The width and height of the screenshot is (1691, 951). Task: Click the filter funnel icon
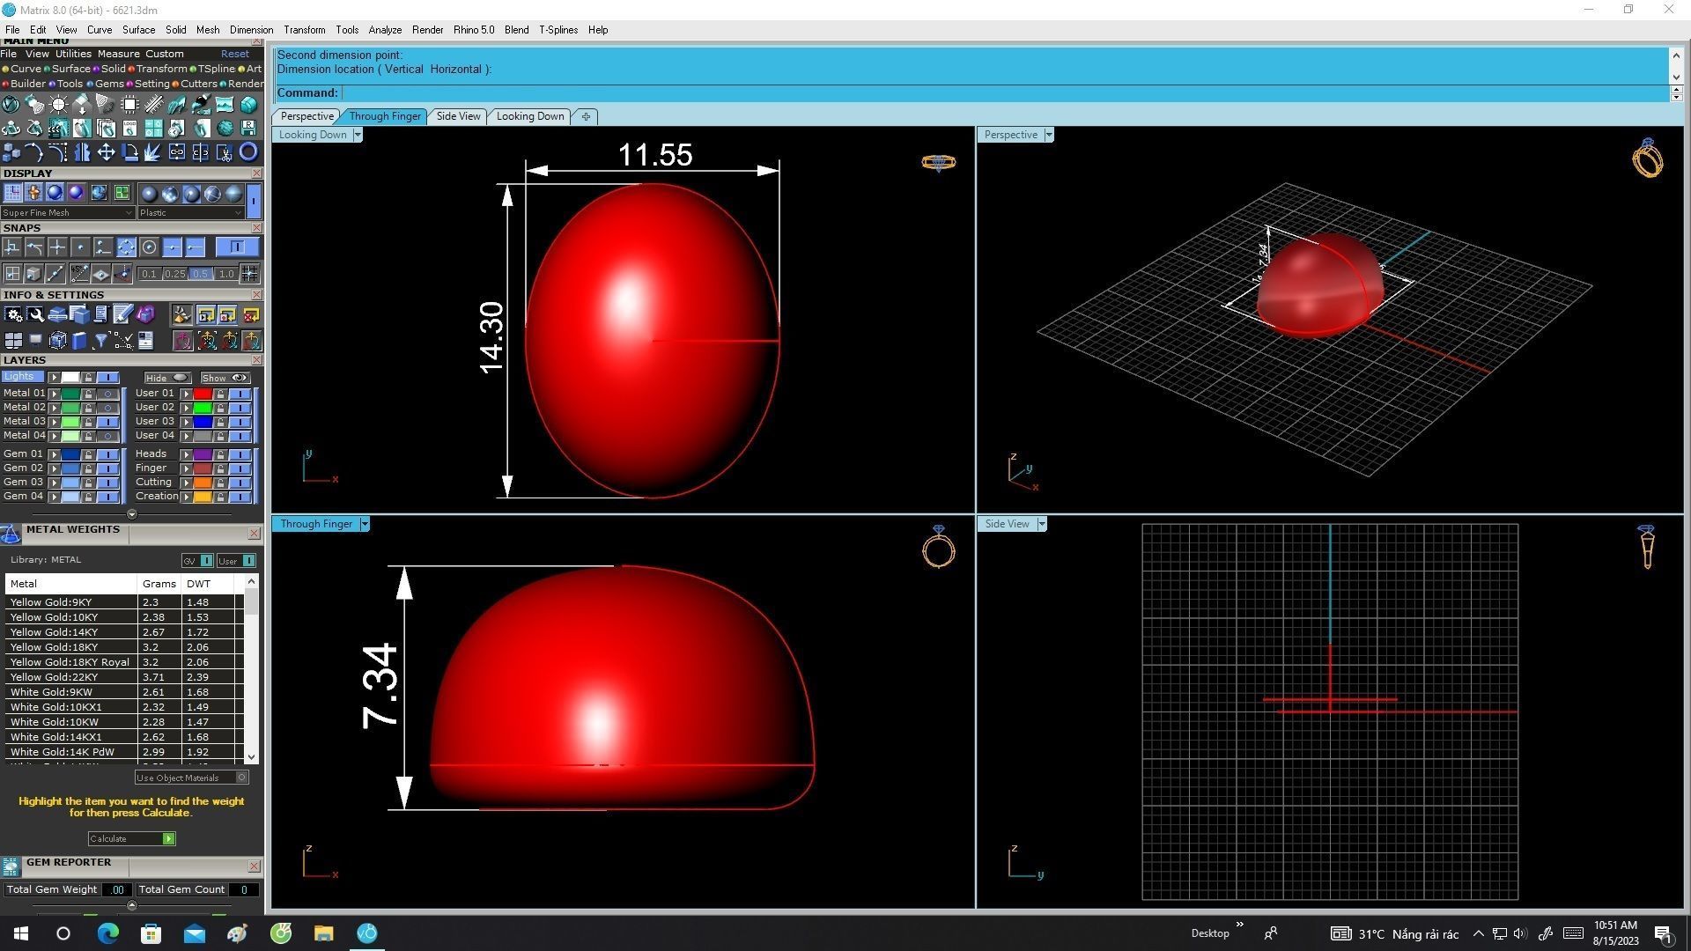pos(101,341)
